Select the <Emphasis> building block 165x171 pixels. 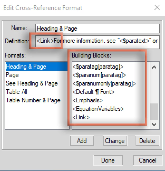pyautogui.click(x=88, y=100)
